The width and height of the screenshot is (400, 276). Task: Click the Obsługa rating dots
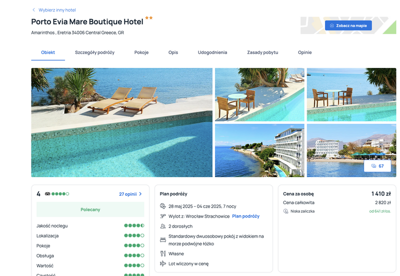coord(134,256)
